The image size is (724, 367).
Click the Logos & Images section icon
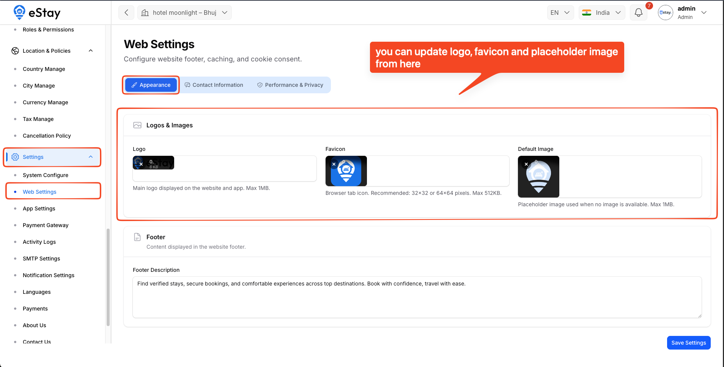(137, 125)
